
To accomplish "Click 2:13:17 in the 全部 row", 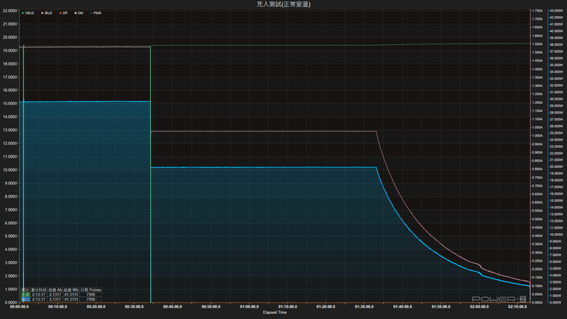I will (x=39, y=294).
